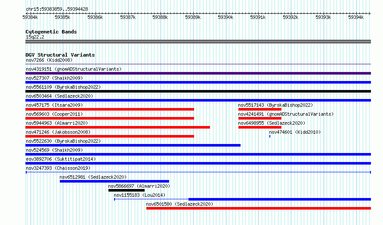Click the 59390k ruler position

pos(225,17)
